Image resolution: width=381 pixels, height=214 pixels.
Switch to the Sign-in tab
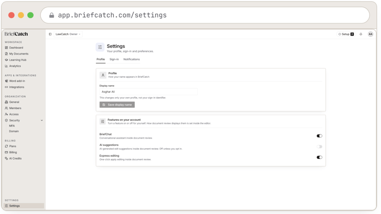114,59
